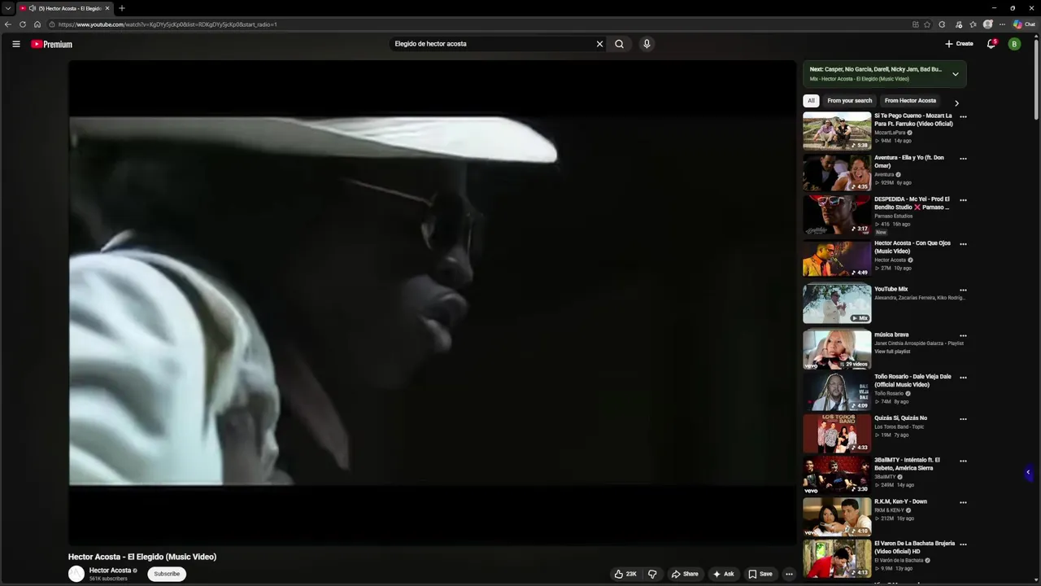1041x586 pixels.
Task: Open options menu for Con Que Ojos video
Action: (963, 244)
